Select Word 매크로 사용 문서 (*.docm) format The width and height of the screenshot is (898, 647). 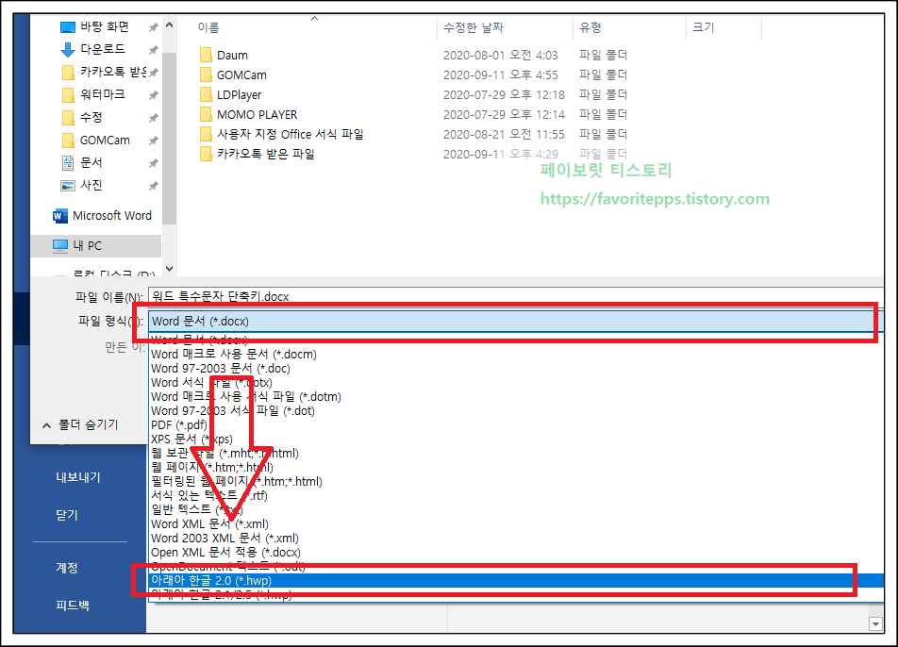pyautogui.click(x=234, y=355)
